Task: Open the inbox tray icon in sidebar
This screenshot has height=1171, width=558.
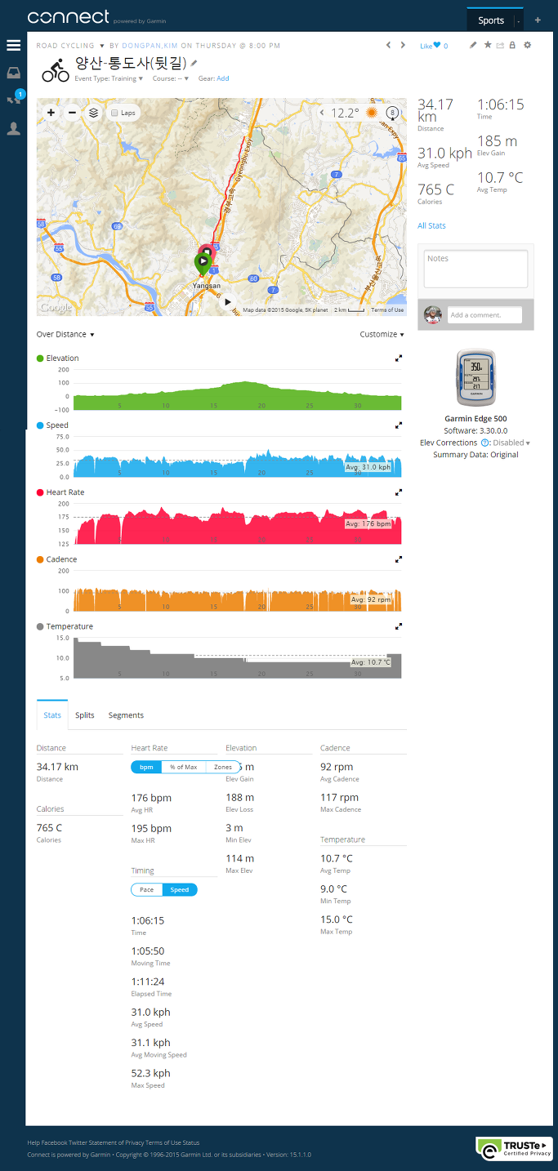Action: pos(13,73)
